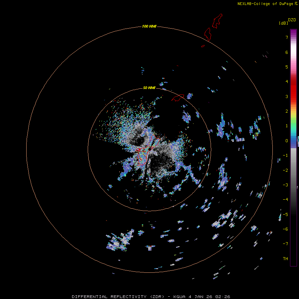299x299 pixels.
Task: Click the 50 NMI range ring label
Action: point(149,88)
